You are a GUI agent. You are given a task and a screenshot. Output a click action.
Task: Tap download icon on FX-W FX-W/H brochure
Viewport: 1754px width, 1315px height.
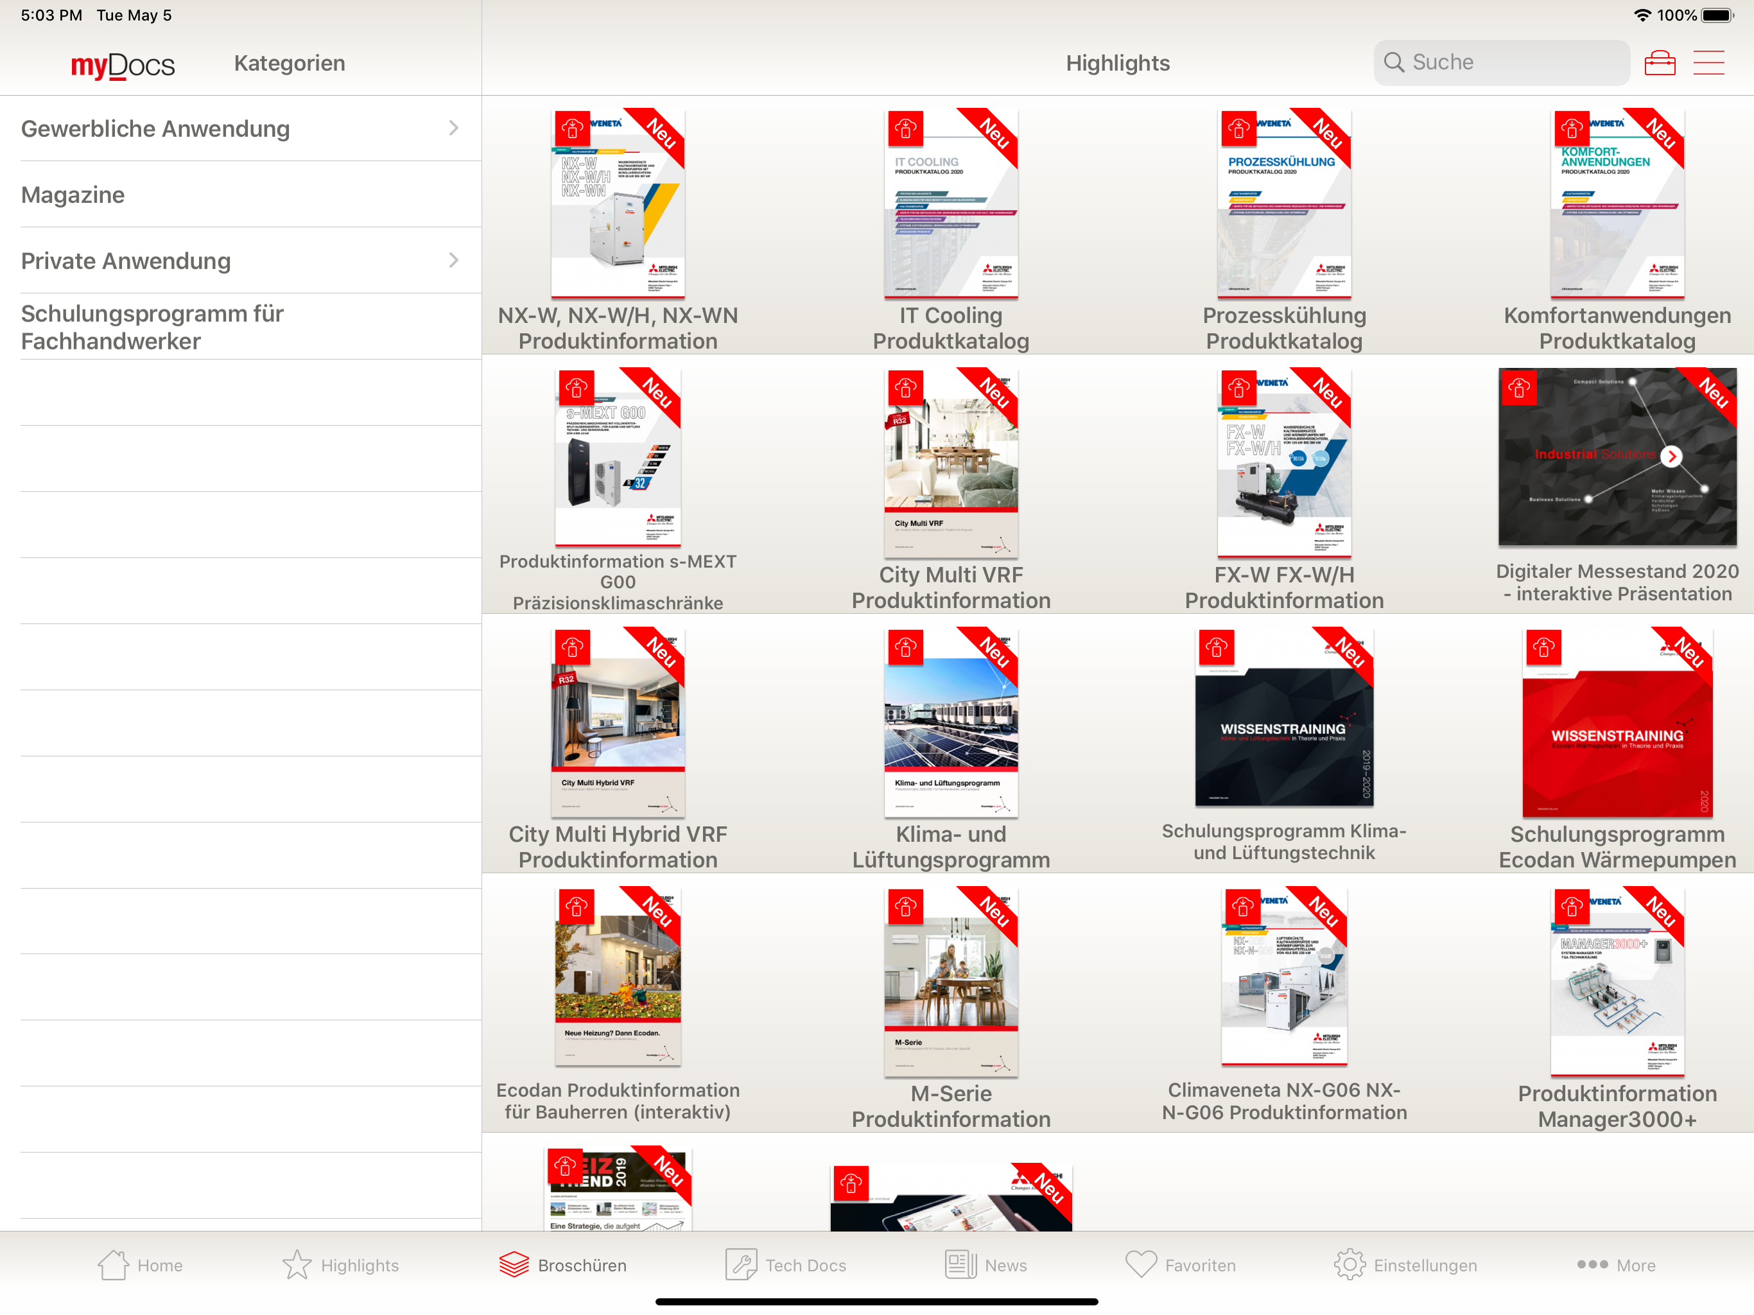[x=1238, y=388]
